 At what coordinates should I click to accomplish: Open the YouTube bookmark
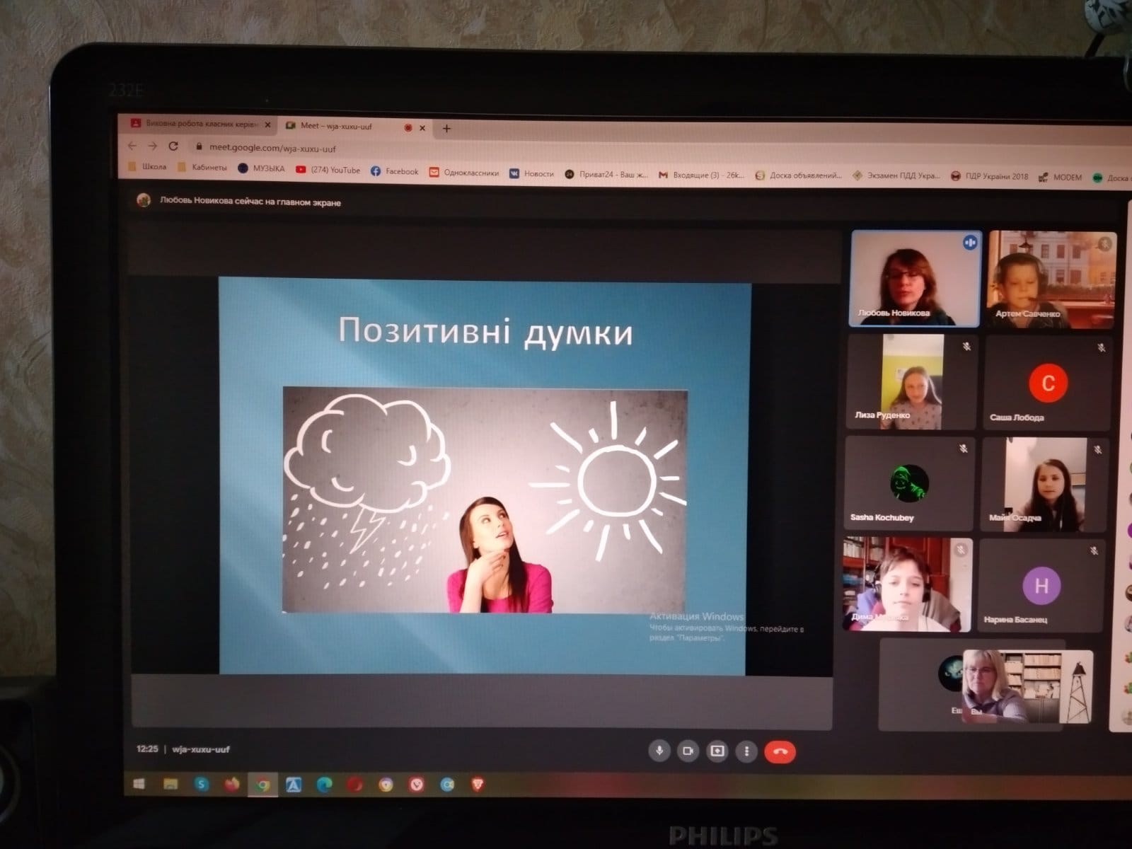[328, 170]
